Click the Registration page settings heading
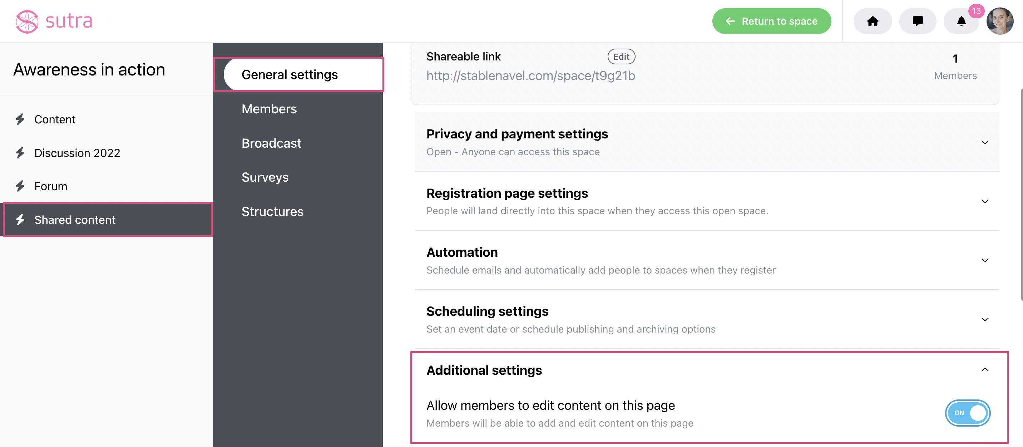Image resolution: width=1023 pixels, height=447 pixels. (x=507, y=193)
